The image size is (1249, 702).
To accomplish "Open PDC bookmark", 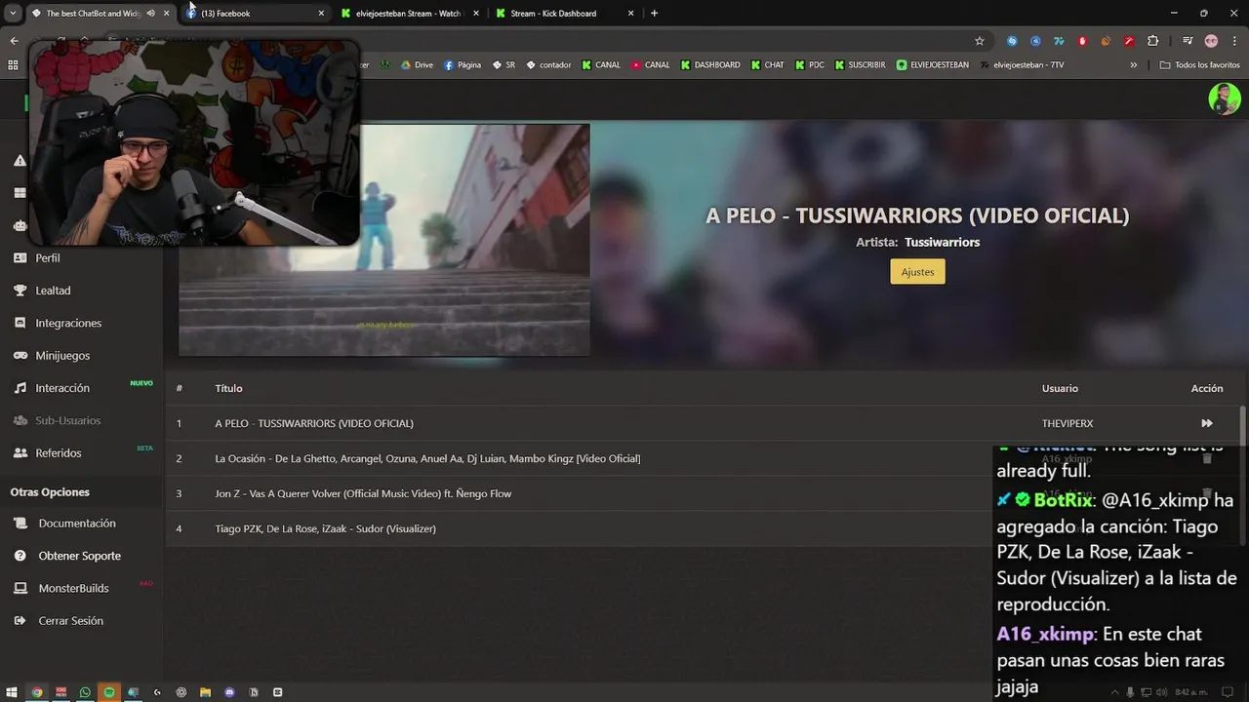I will 809,65.
